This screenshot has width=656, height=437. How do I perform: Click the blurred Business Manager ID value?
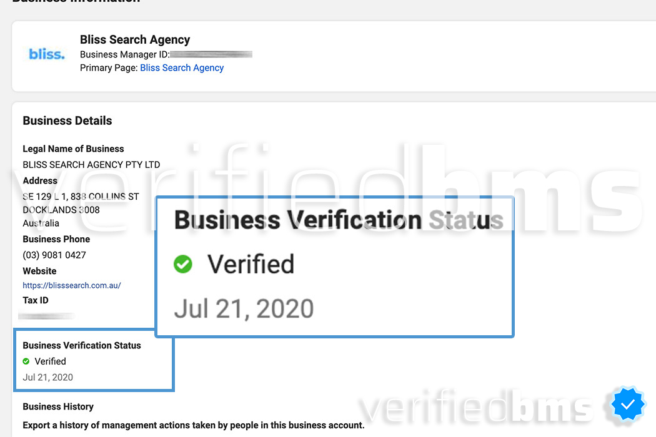211,54
